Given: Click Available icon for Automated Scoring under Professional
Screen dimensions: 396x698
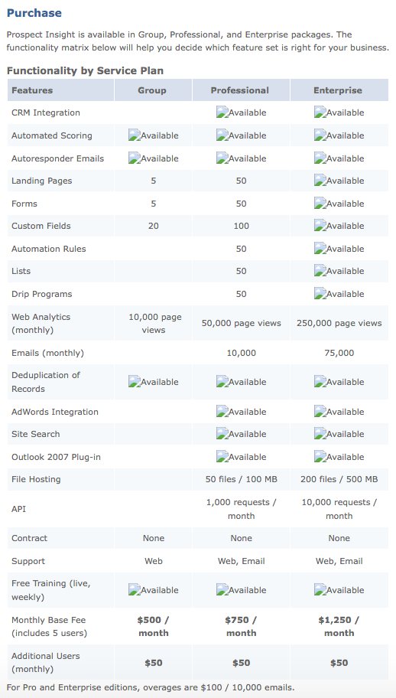Looking at the screenshot, I should (242, 135).
